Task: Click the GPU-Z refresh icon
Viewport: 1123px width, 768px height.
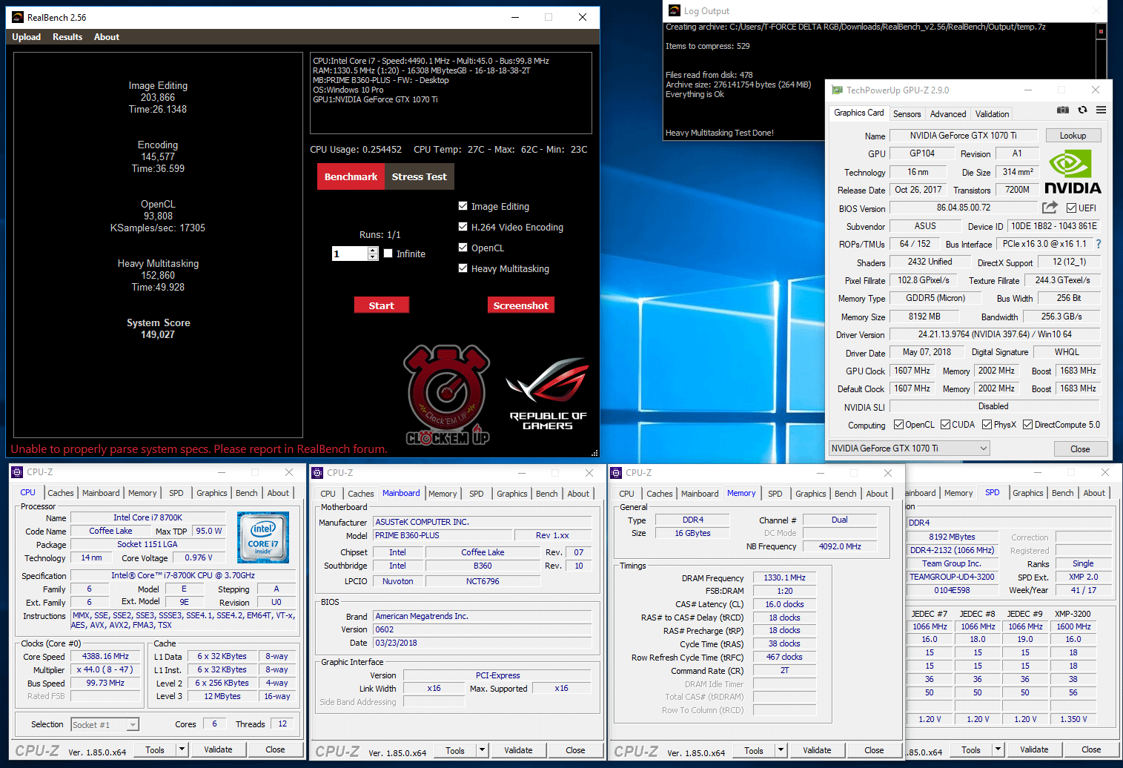Action: [1082, 110]
